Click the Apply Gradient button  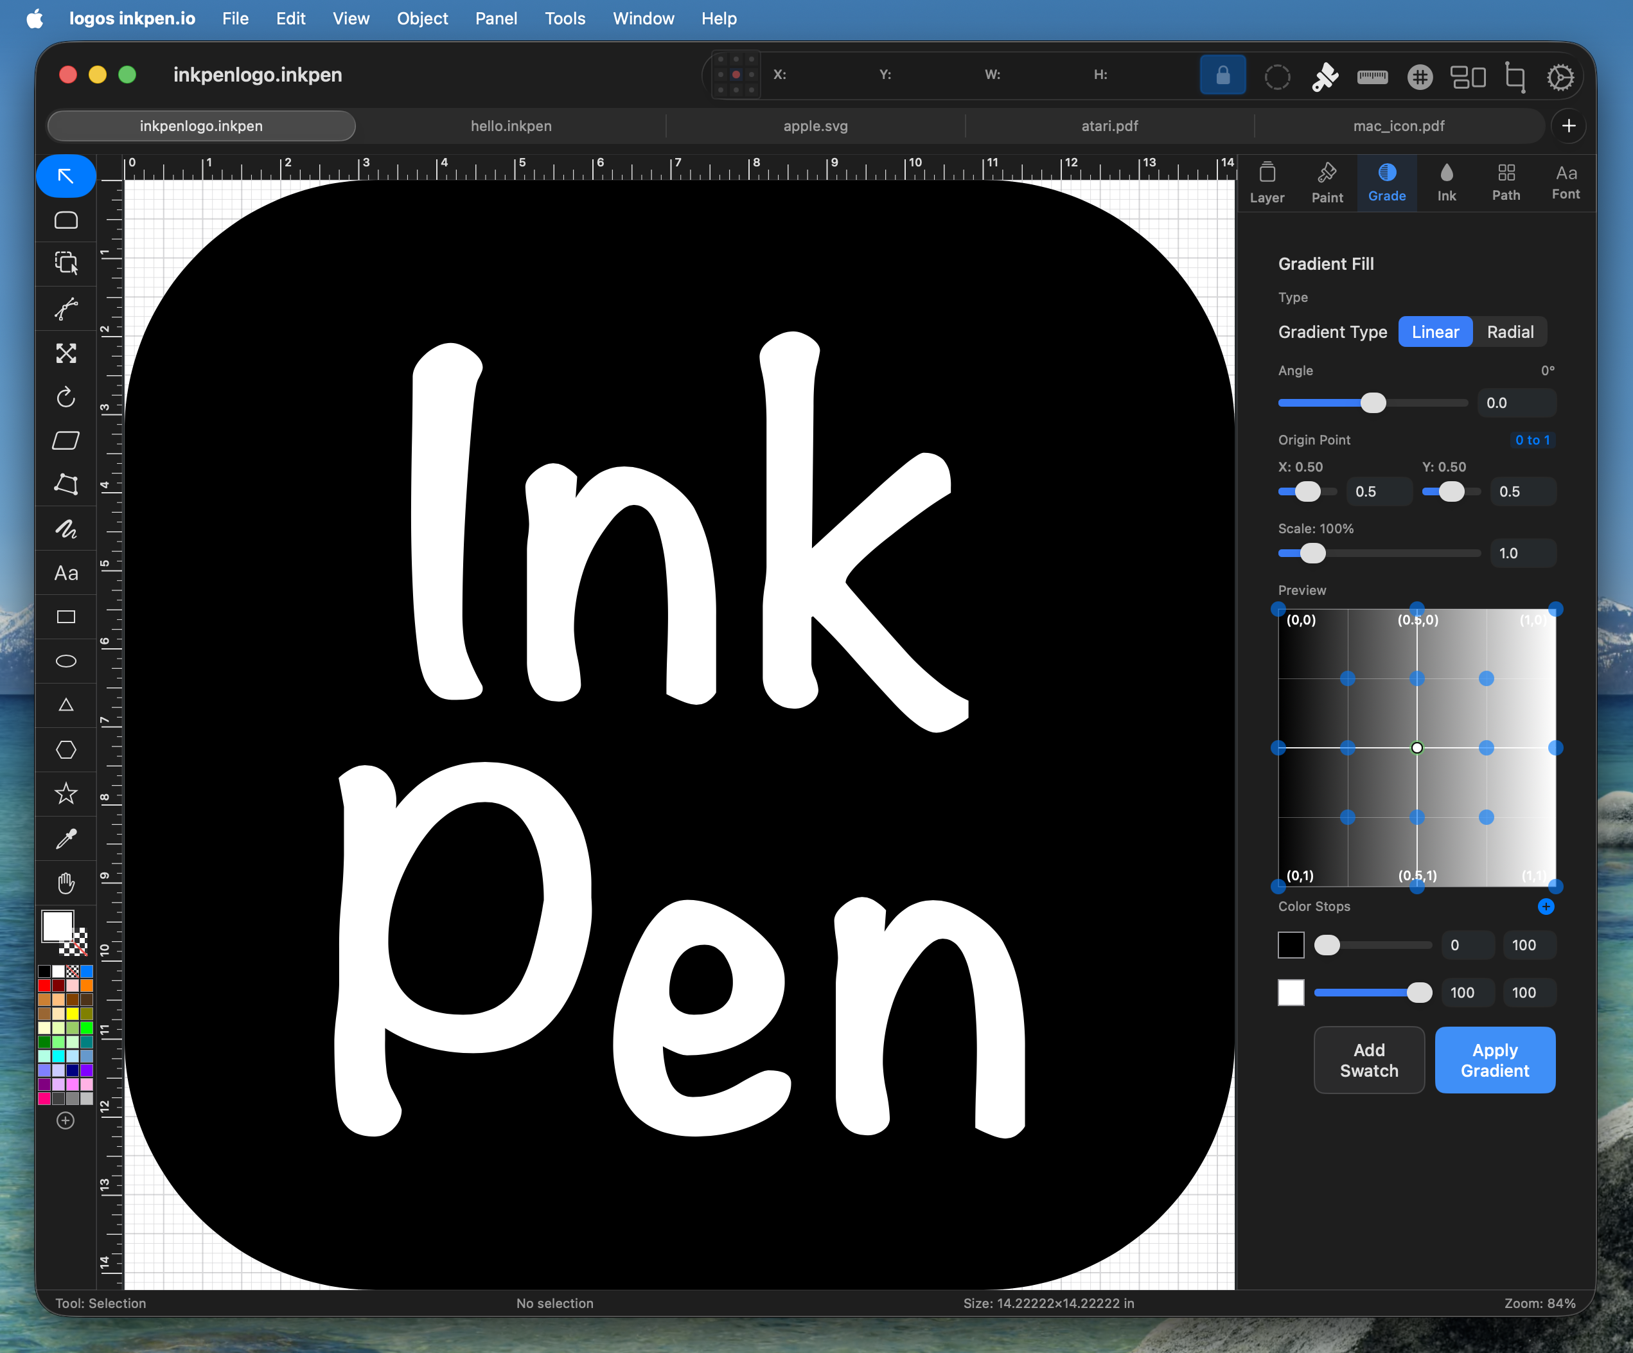point(1495,1060)
